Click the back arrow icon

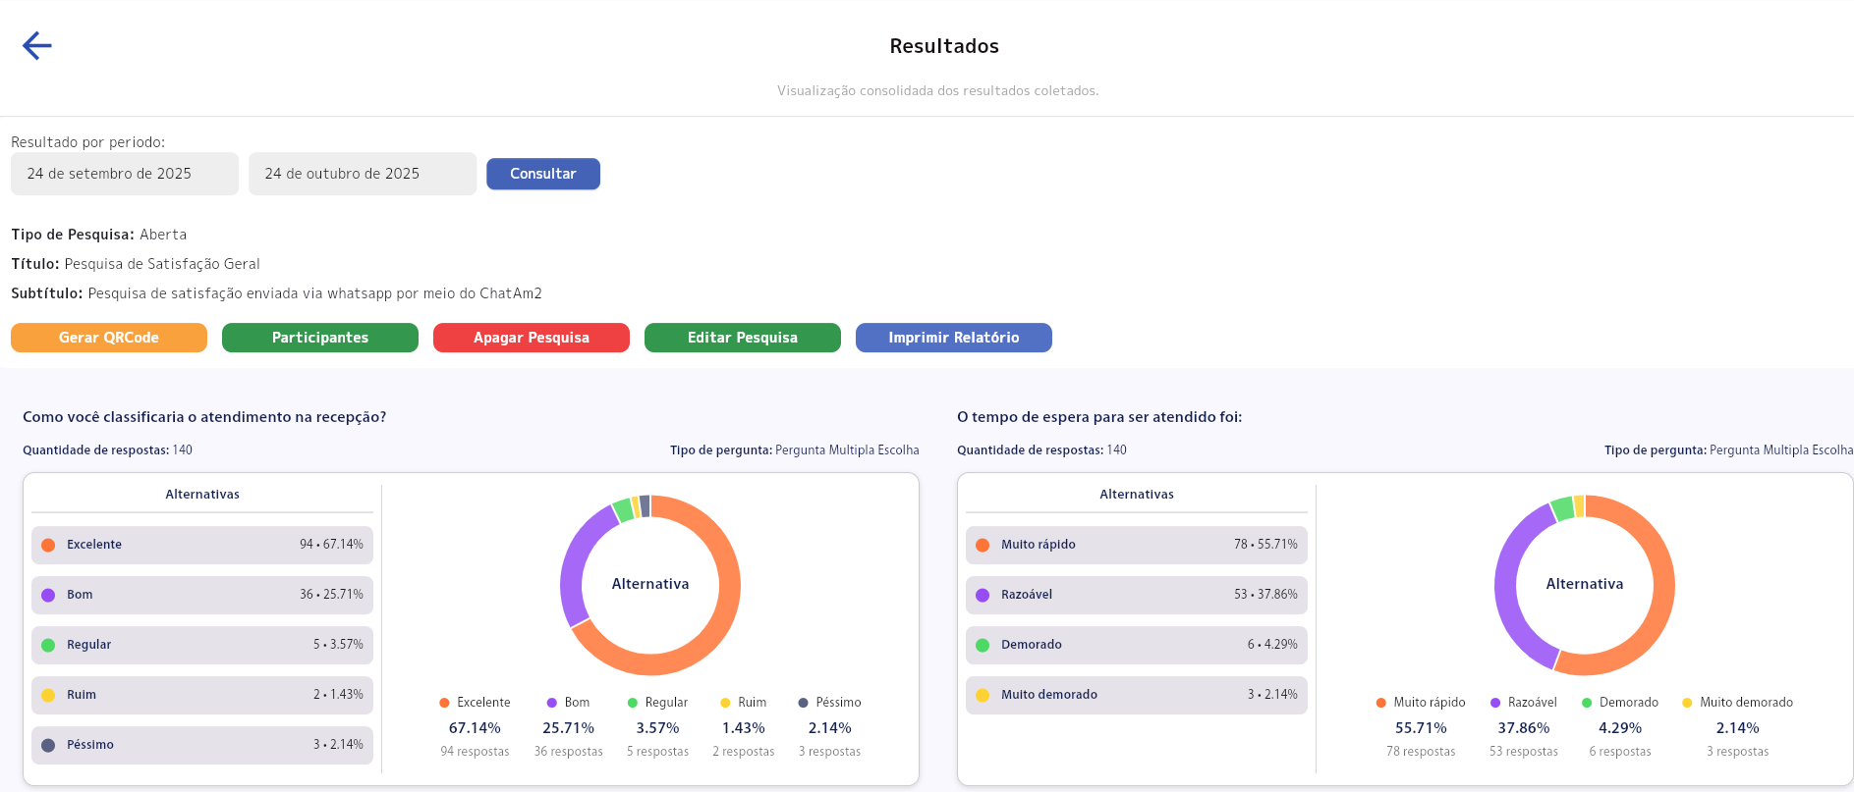pos(37,46)
